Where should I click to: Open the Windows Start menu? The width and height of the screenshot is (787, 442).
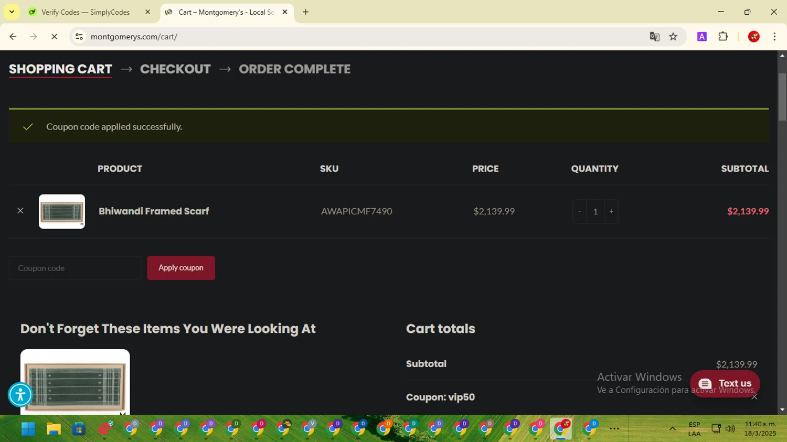(x=28, y=429)
